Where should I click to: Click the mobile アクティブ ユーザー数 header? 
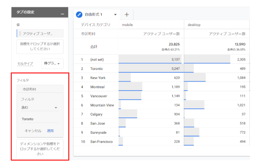coord(161,34)
